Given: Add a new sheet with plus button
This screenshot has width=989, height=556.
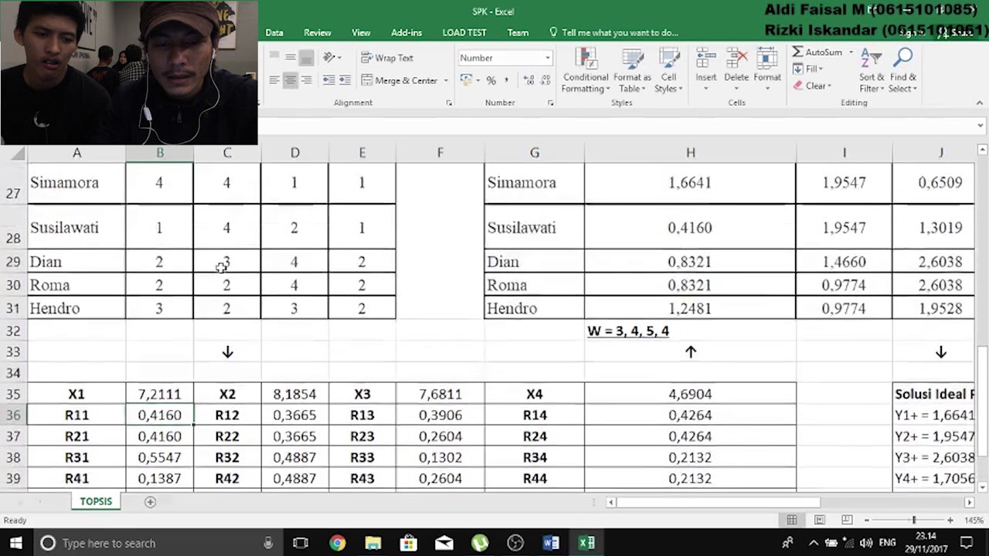Looking at the screenshot, I should [150, 502].
